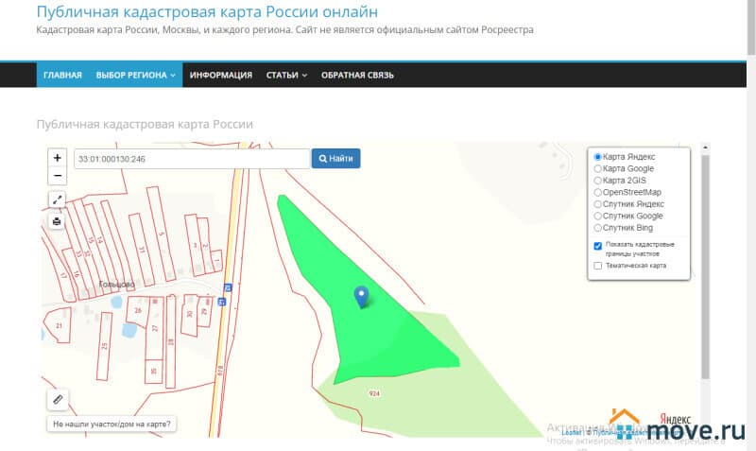Open ИНФОРМАЦИЯ menu item

[221, 76]
